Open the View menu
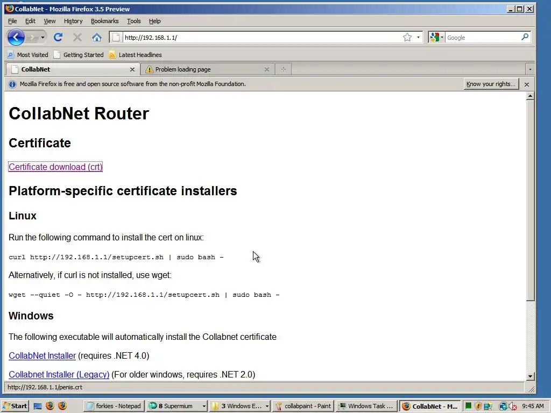 point(50,21)
